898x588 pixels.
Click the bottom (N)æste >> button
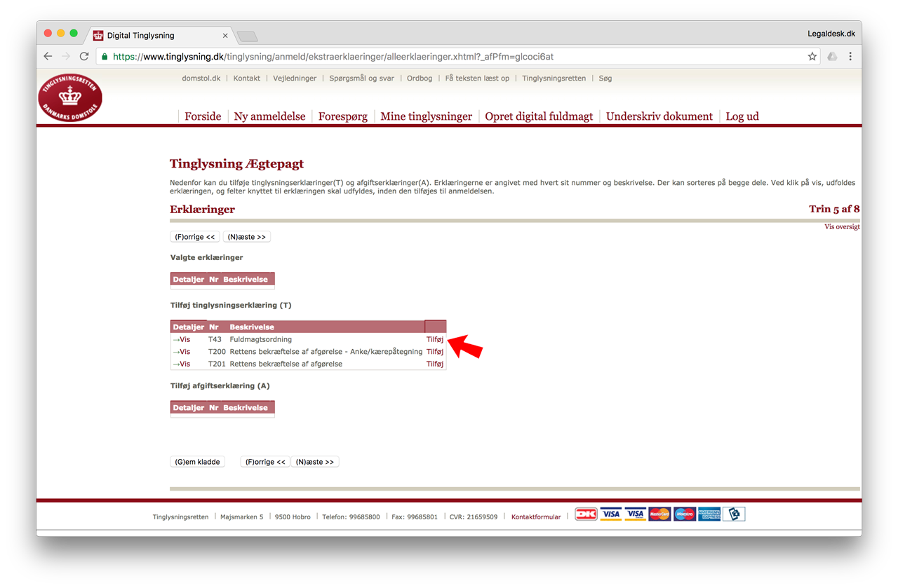(315, 462)
